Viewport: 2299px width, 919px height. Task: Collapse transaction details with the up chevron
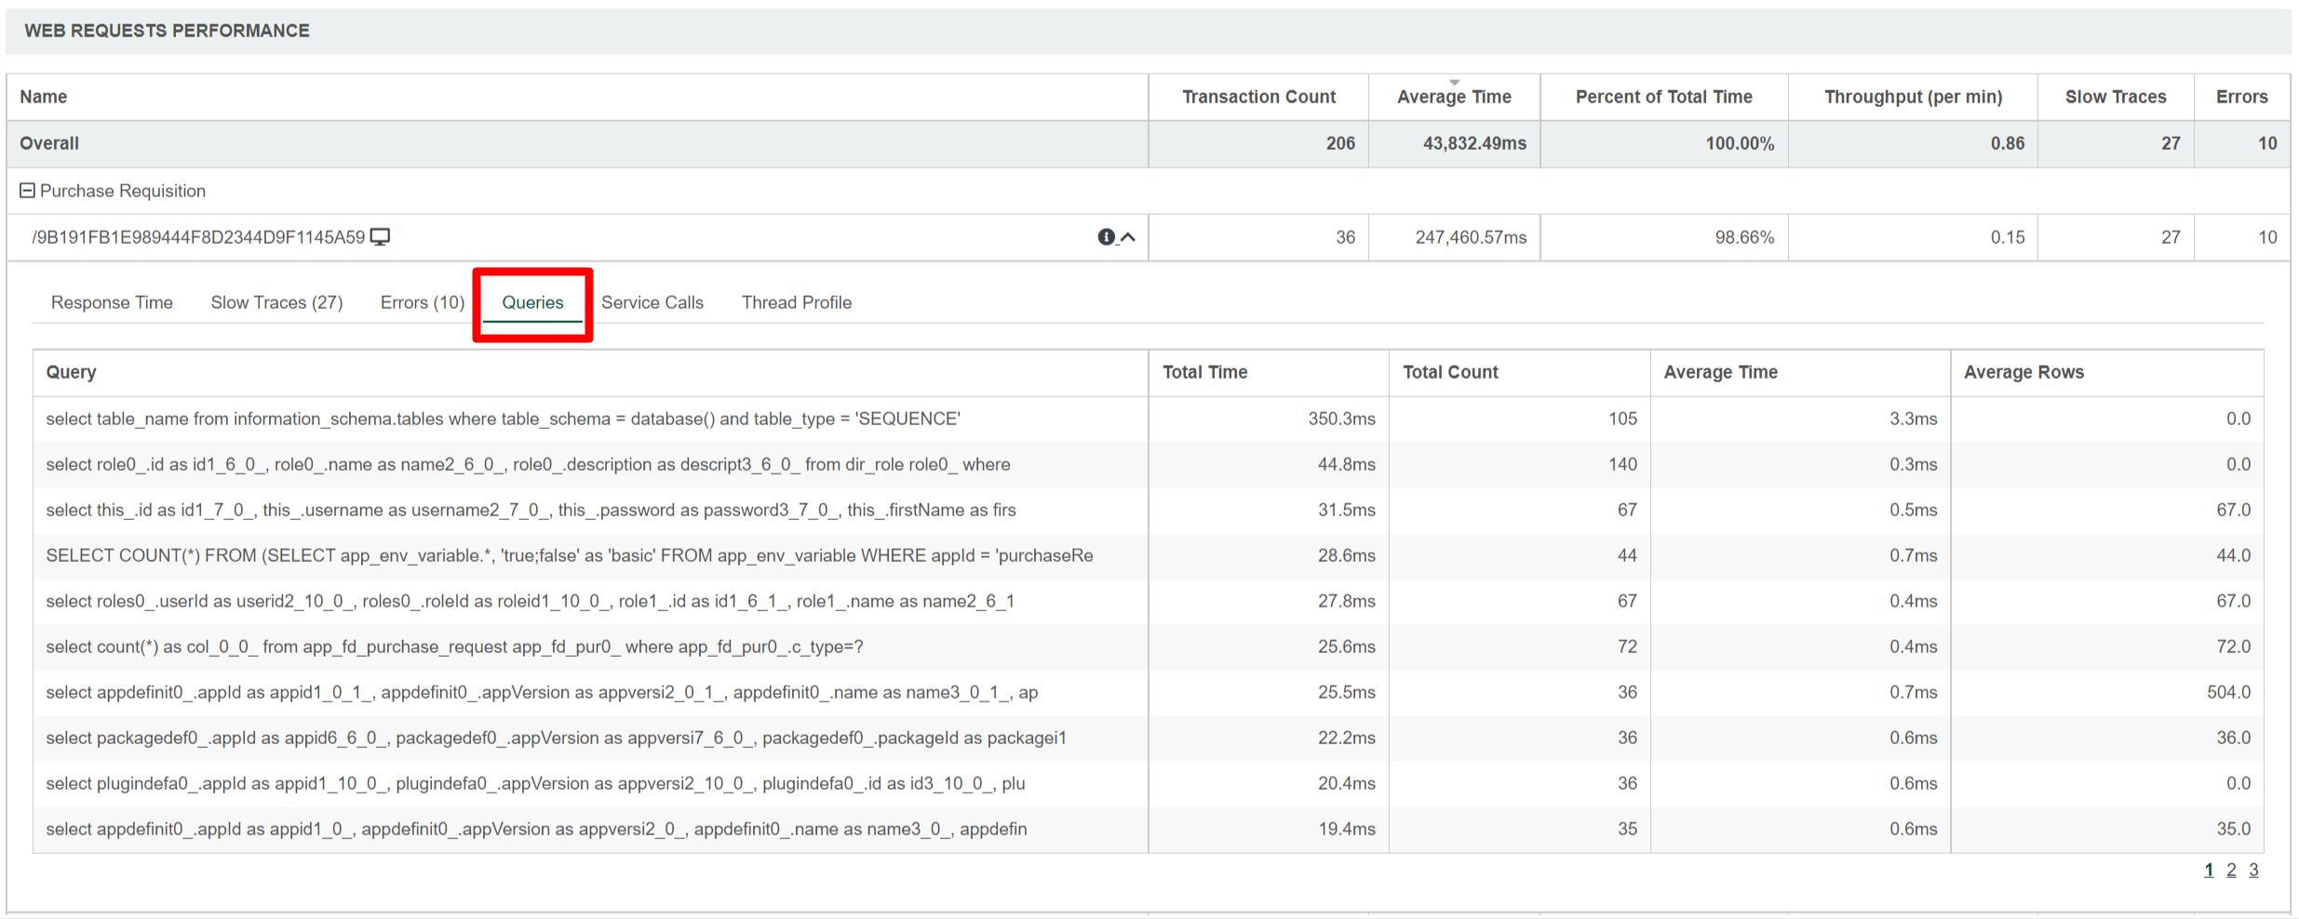[1128, 237]
